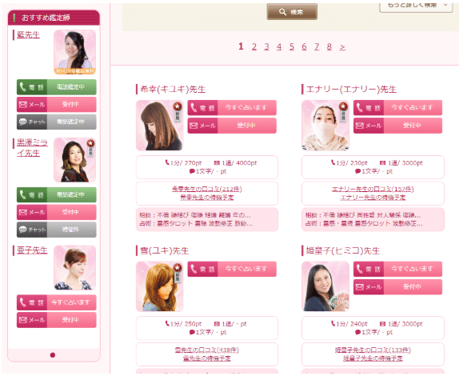Click the next page arrow in pagination

342,47
